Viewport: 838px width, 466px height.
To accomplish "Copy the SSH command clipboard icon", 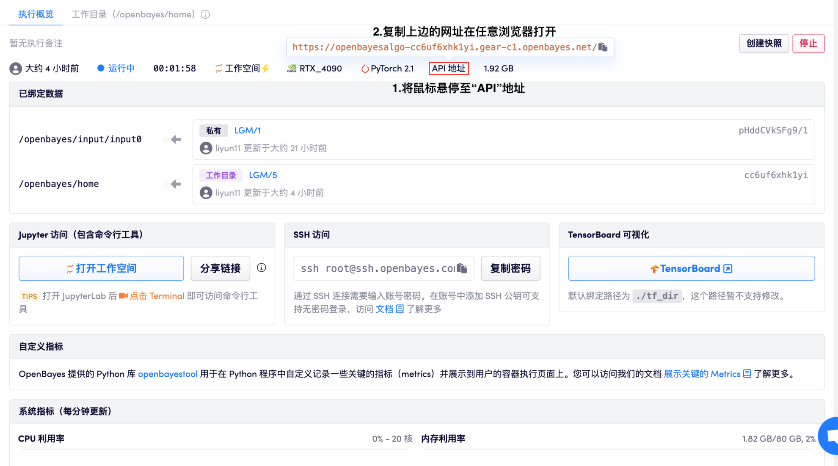I will (x=462, y=268).
